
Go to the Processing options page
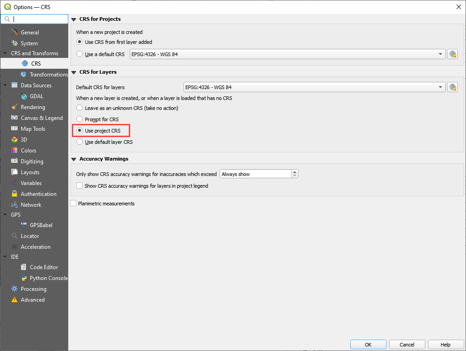tap(33, 289)
